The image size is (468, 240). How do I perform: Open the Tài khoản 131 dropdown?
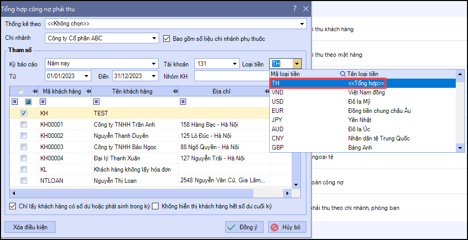pos(235,64)
